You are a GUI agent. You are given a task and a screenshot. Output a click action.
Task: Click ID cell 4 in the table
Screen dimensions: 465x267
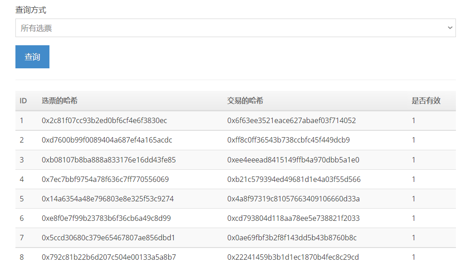coord(22,179)
